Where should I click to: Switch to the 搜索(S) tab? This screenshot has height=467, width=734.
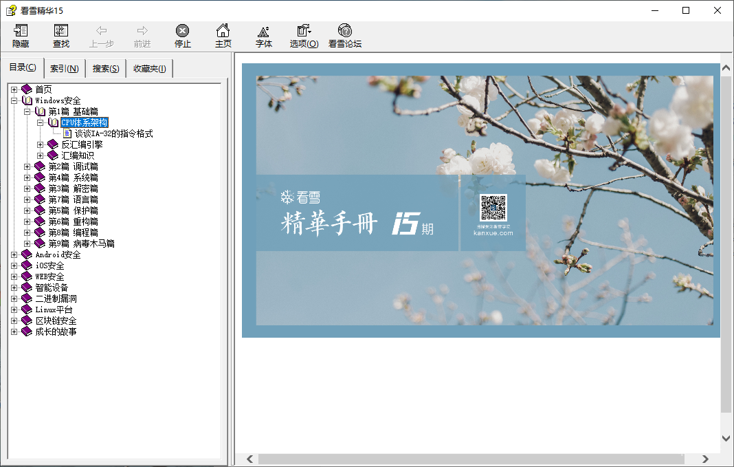point(106,69)
